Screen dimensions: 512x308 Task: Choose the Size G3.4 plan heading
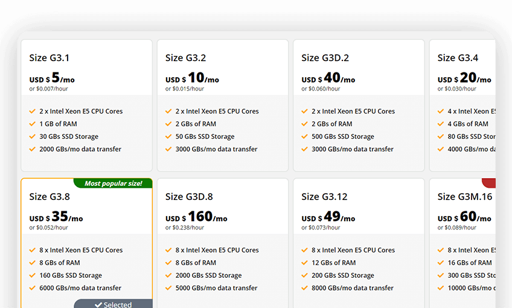458,58
